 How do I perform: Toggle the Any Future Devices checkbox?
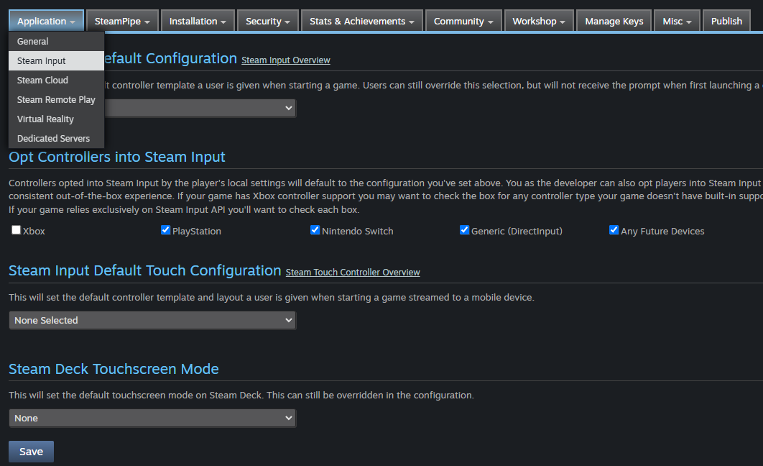pos(614,230)
